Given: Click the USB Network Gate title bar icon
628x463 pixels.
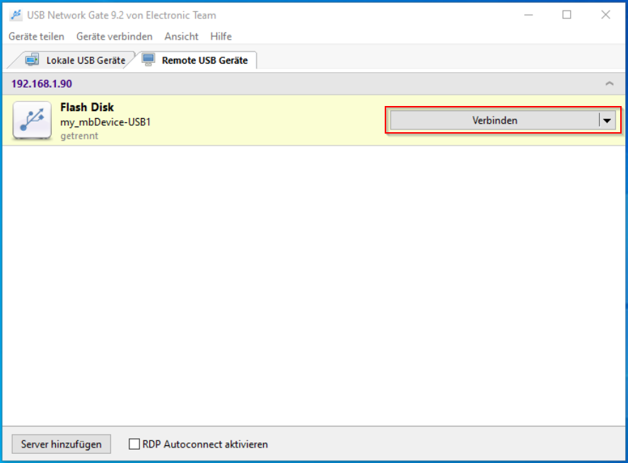Looking at the screenshot, I should [x=16, y=16].
